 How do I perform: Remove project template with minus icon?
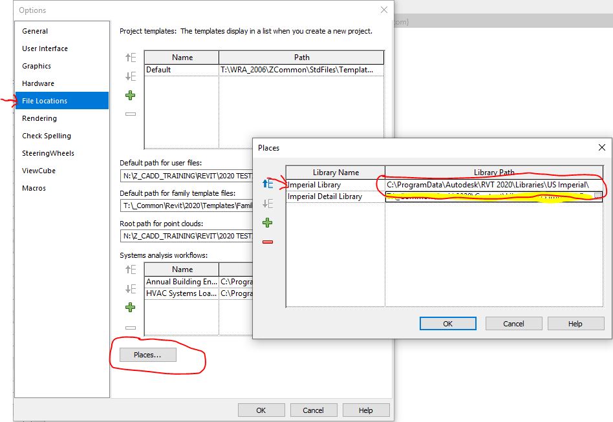point(131,114)
